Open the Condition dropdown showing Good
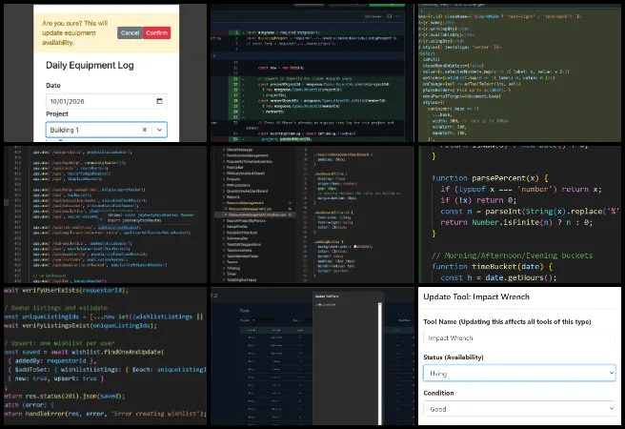This screenshot has height=429, width=625. (519, 409)
